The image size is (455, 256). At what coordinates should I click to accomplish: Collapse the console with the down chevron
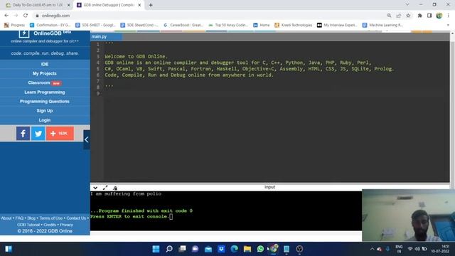[x=95, y=188]
